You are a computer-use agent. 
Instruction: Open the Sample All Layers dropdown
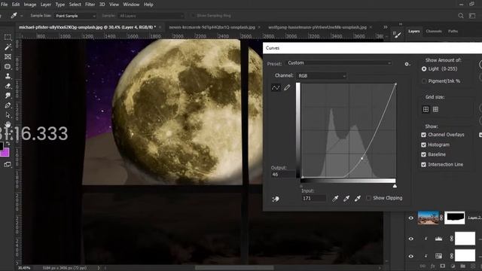(x=151, y=16)
